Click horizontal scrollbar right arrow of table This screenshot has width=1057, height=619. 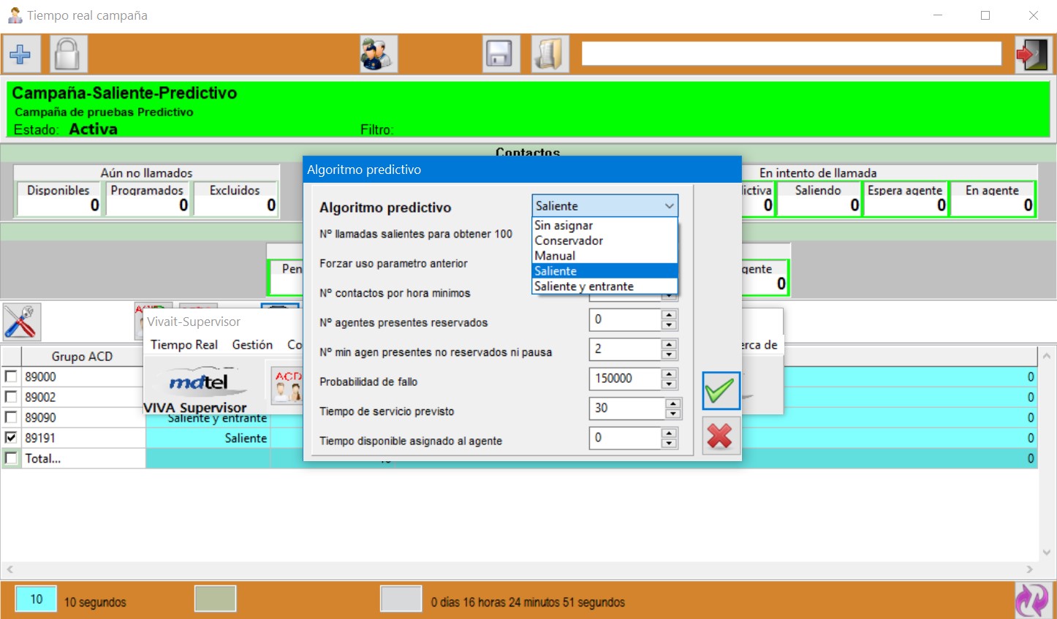[x=1030, y=569]
